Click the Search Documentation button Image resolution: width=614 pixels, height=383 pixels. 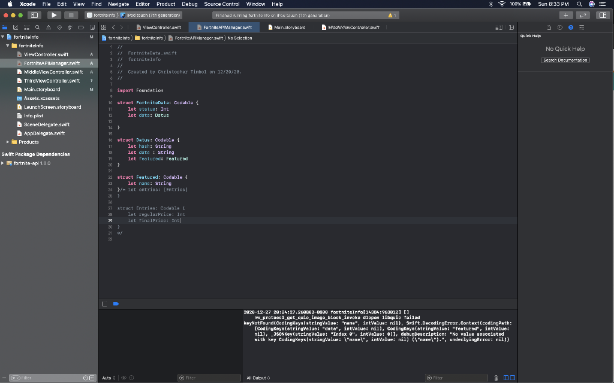[565, 59]
